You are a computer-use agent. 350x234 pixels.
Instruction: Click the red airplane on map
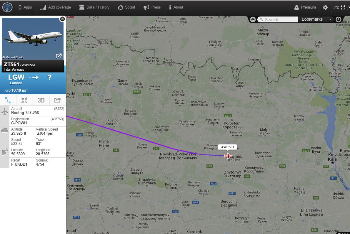click(228, 156)
